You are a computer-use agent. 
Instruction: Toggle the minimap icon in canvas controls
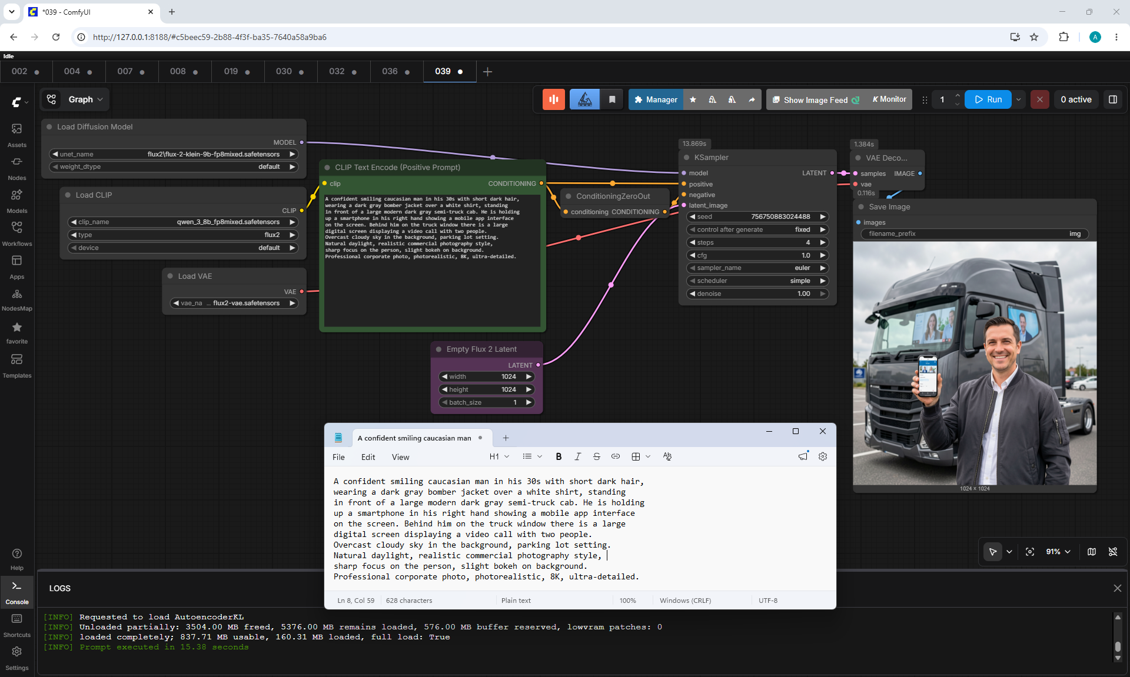coord(1092,552)
